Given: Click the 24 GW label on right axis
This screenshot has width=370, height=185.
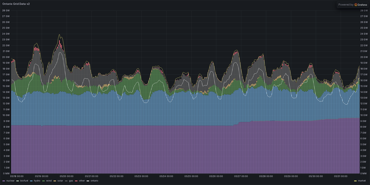Looking at the screenshot, I should pyautogui.click(x=364, y=34).
